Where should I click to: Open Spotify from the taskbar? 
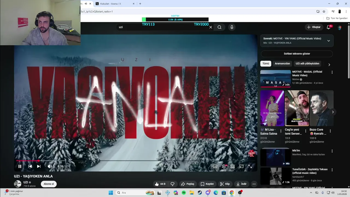coord(184,193)
